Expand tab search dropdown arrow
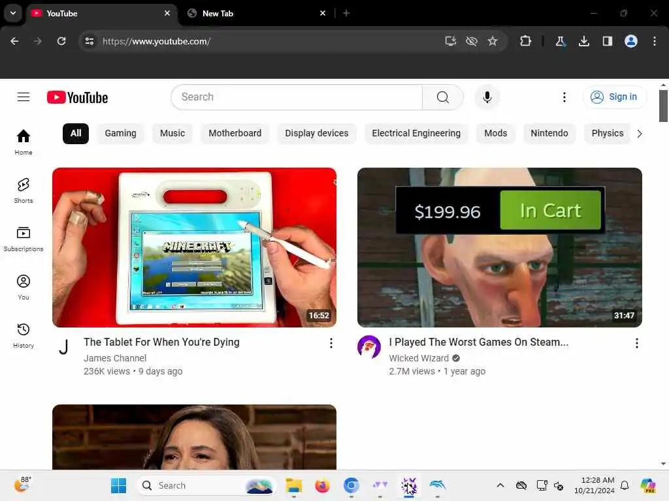Viewport: 669px width, 501px height. (x=13, y=13)
